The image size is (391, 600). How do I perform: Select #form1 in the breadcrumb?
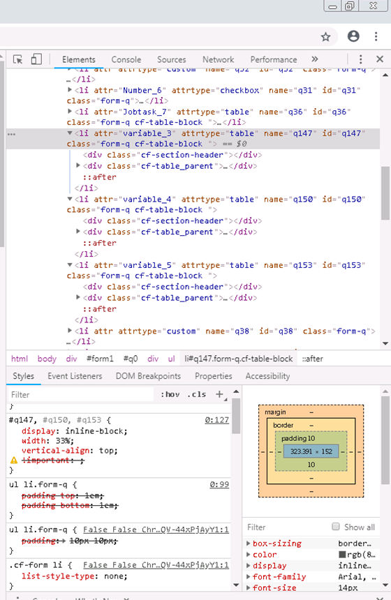coord(100,359)
